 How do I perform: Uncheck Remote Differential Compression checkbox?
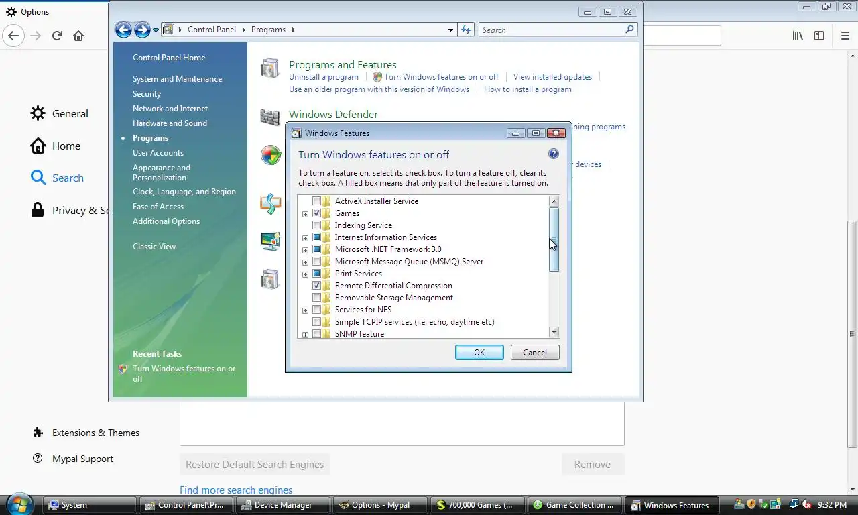pos(316,286)
